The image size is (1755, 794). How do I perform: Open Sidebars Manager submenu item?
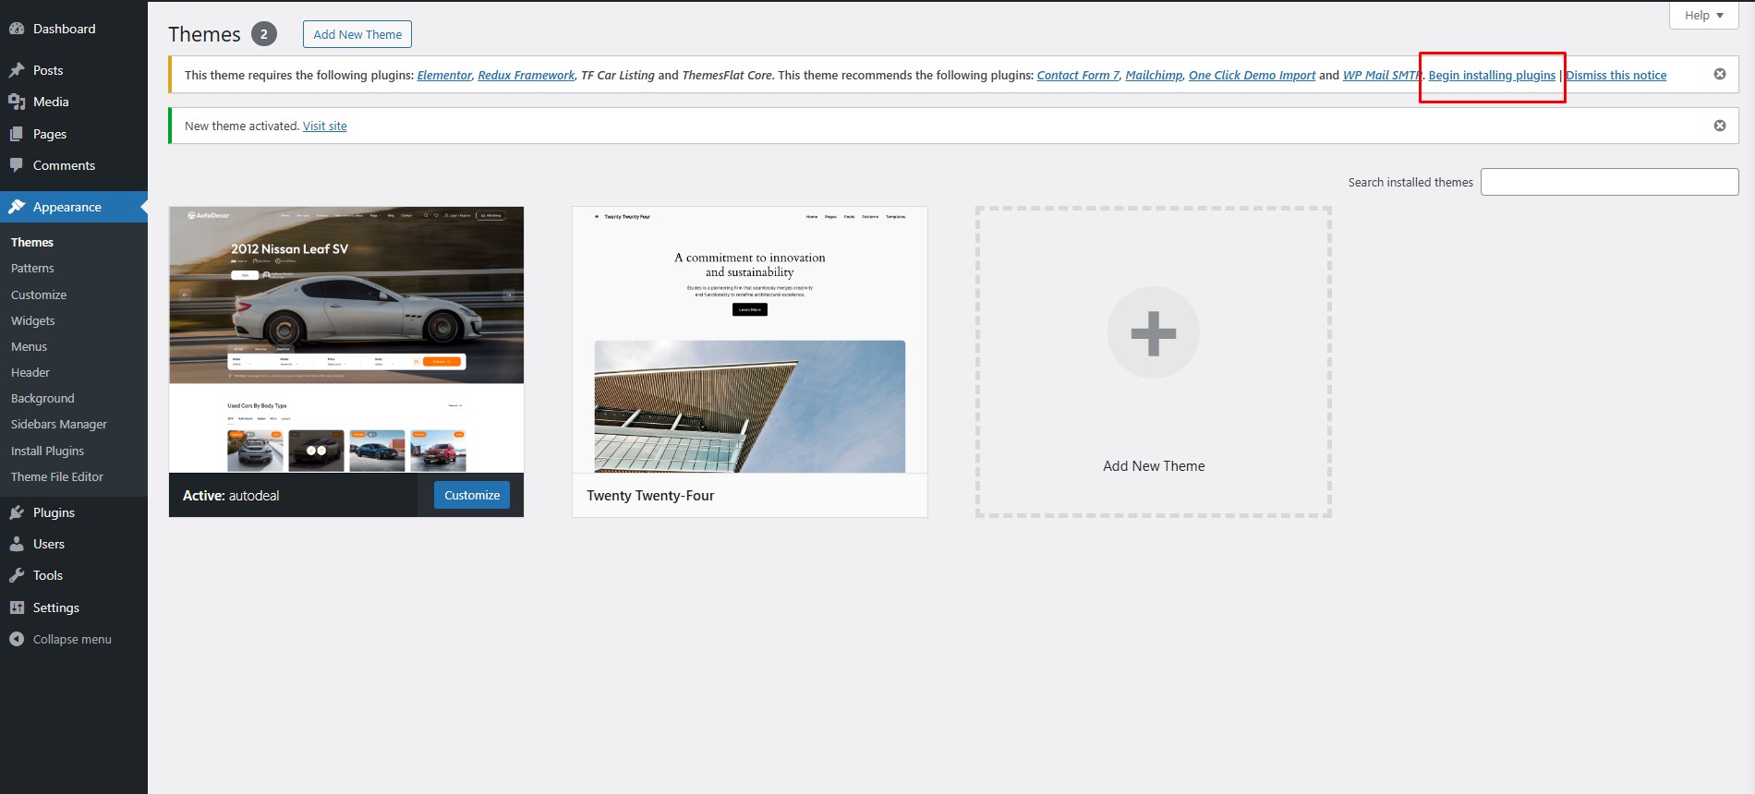click(59, 424)
